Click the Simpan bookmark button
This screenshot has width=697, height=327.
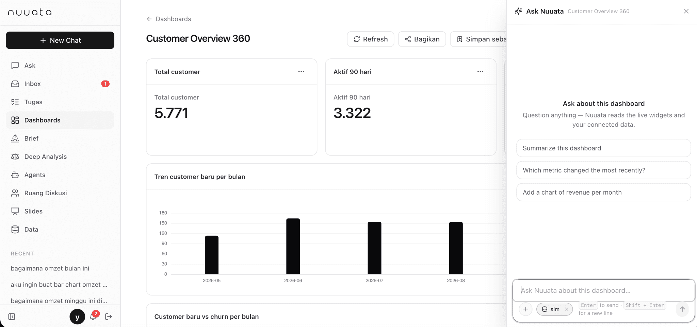click(x=478, y=39)
